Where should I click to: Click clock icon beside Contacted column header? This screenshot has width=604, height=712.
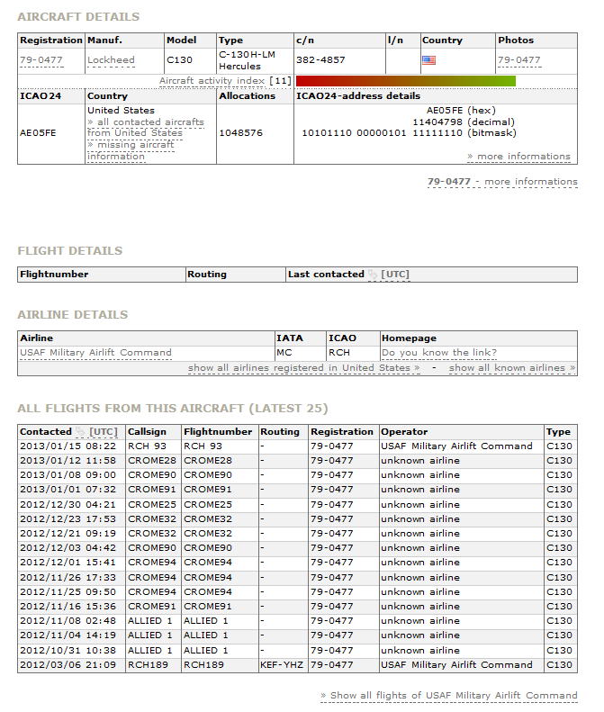tap(80, 432)
